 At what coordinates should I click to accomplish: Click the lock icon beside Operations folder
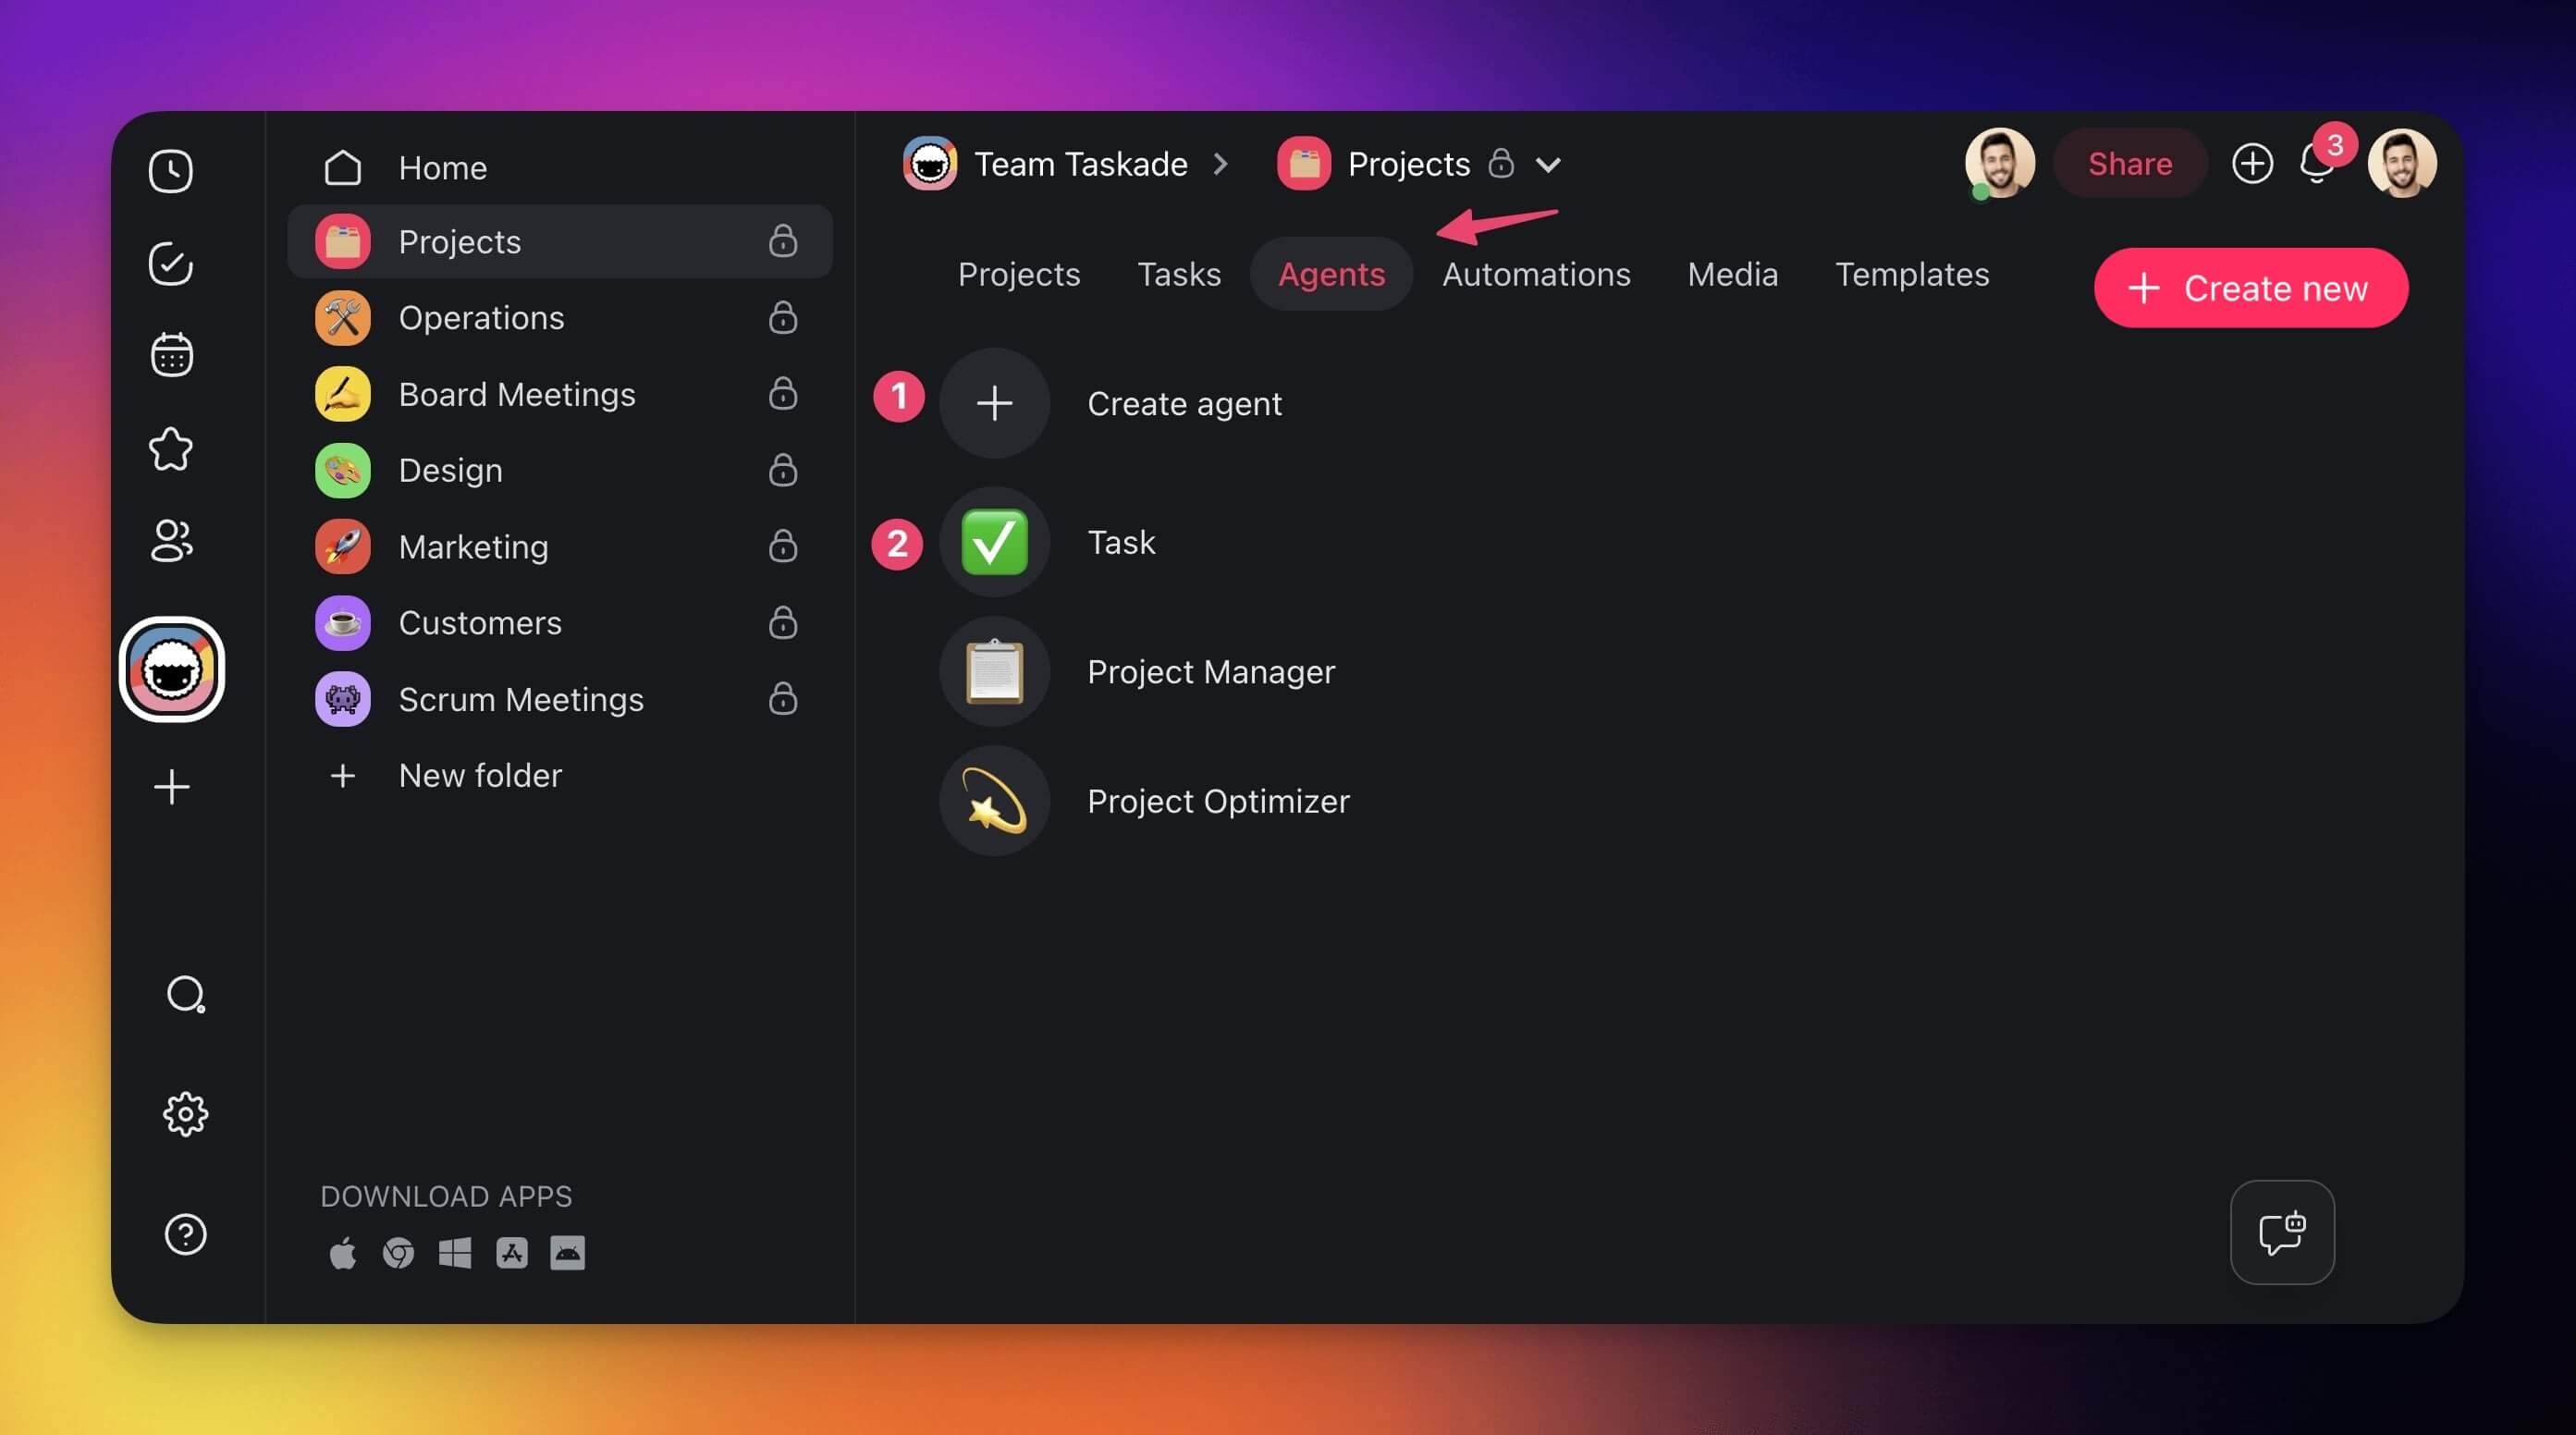(x=782, y=318)
